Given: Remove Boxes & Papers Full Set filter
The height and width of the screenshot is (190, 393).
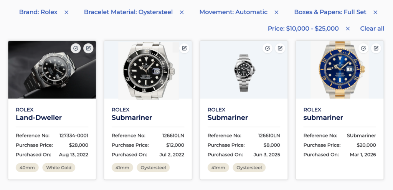Looking at the screenshot, I should click(x=375, y=12).
